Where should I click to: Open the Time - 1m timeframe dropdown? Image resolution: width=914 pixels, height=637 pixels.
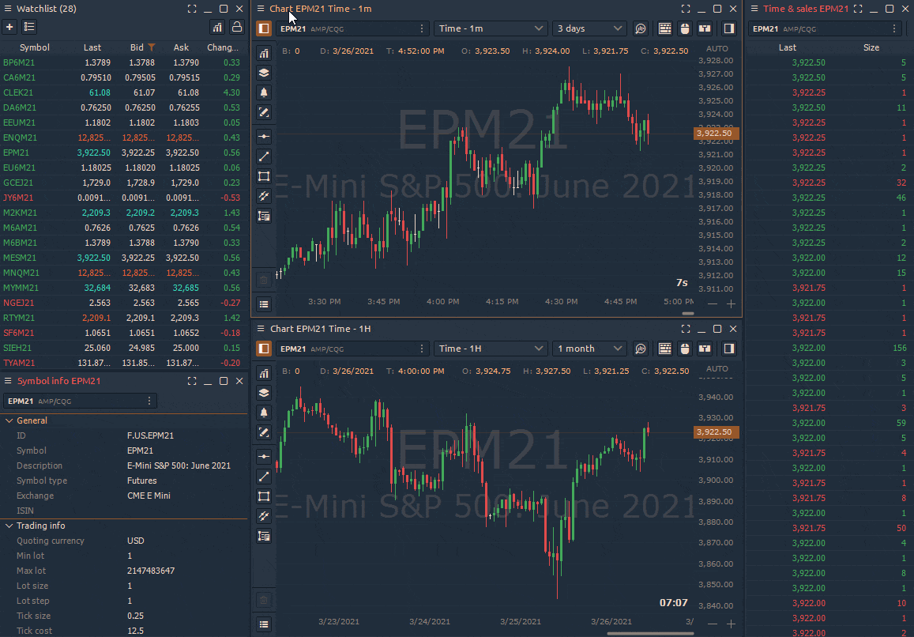[490, 28]
